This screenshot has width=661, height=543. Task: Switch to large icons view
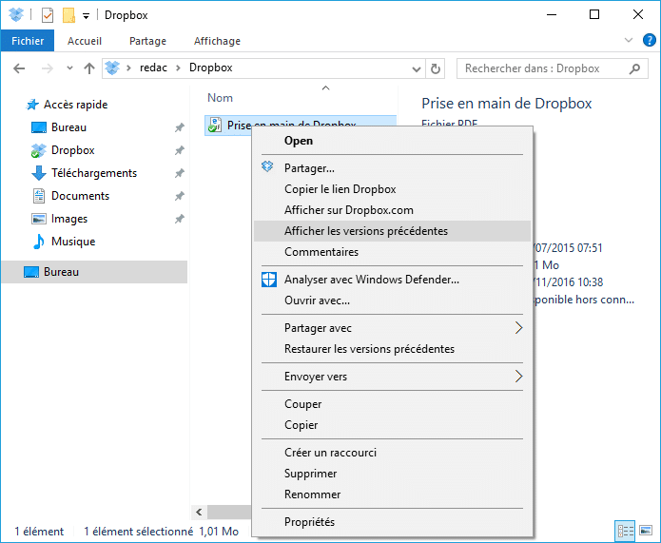[x=646, y=530]
